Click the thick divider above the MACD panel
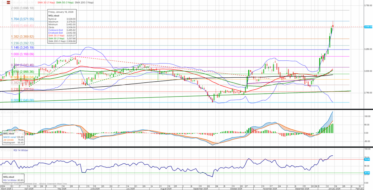Image resolution: width=373 pixels, height=190 pixels. [186, 110]
